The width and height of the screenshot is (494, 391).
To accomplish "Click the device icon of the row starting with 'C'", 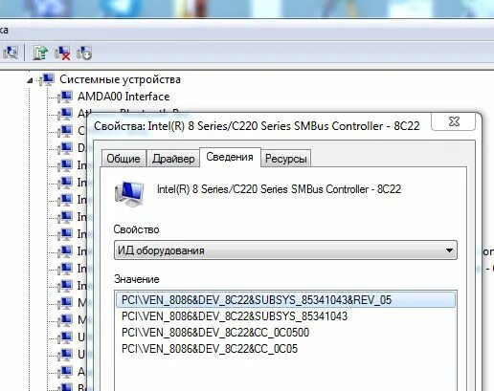I will pos(65,131).
